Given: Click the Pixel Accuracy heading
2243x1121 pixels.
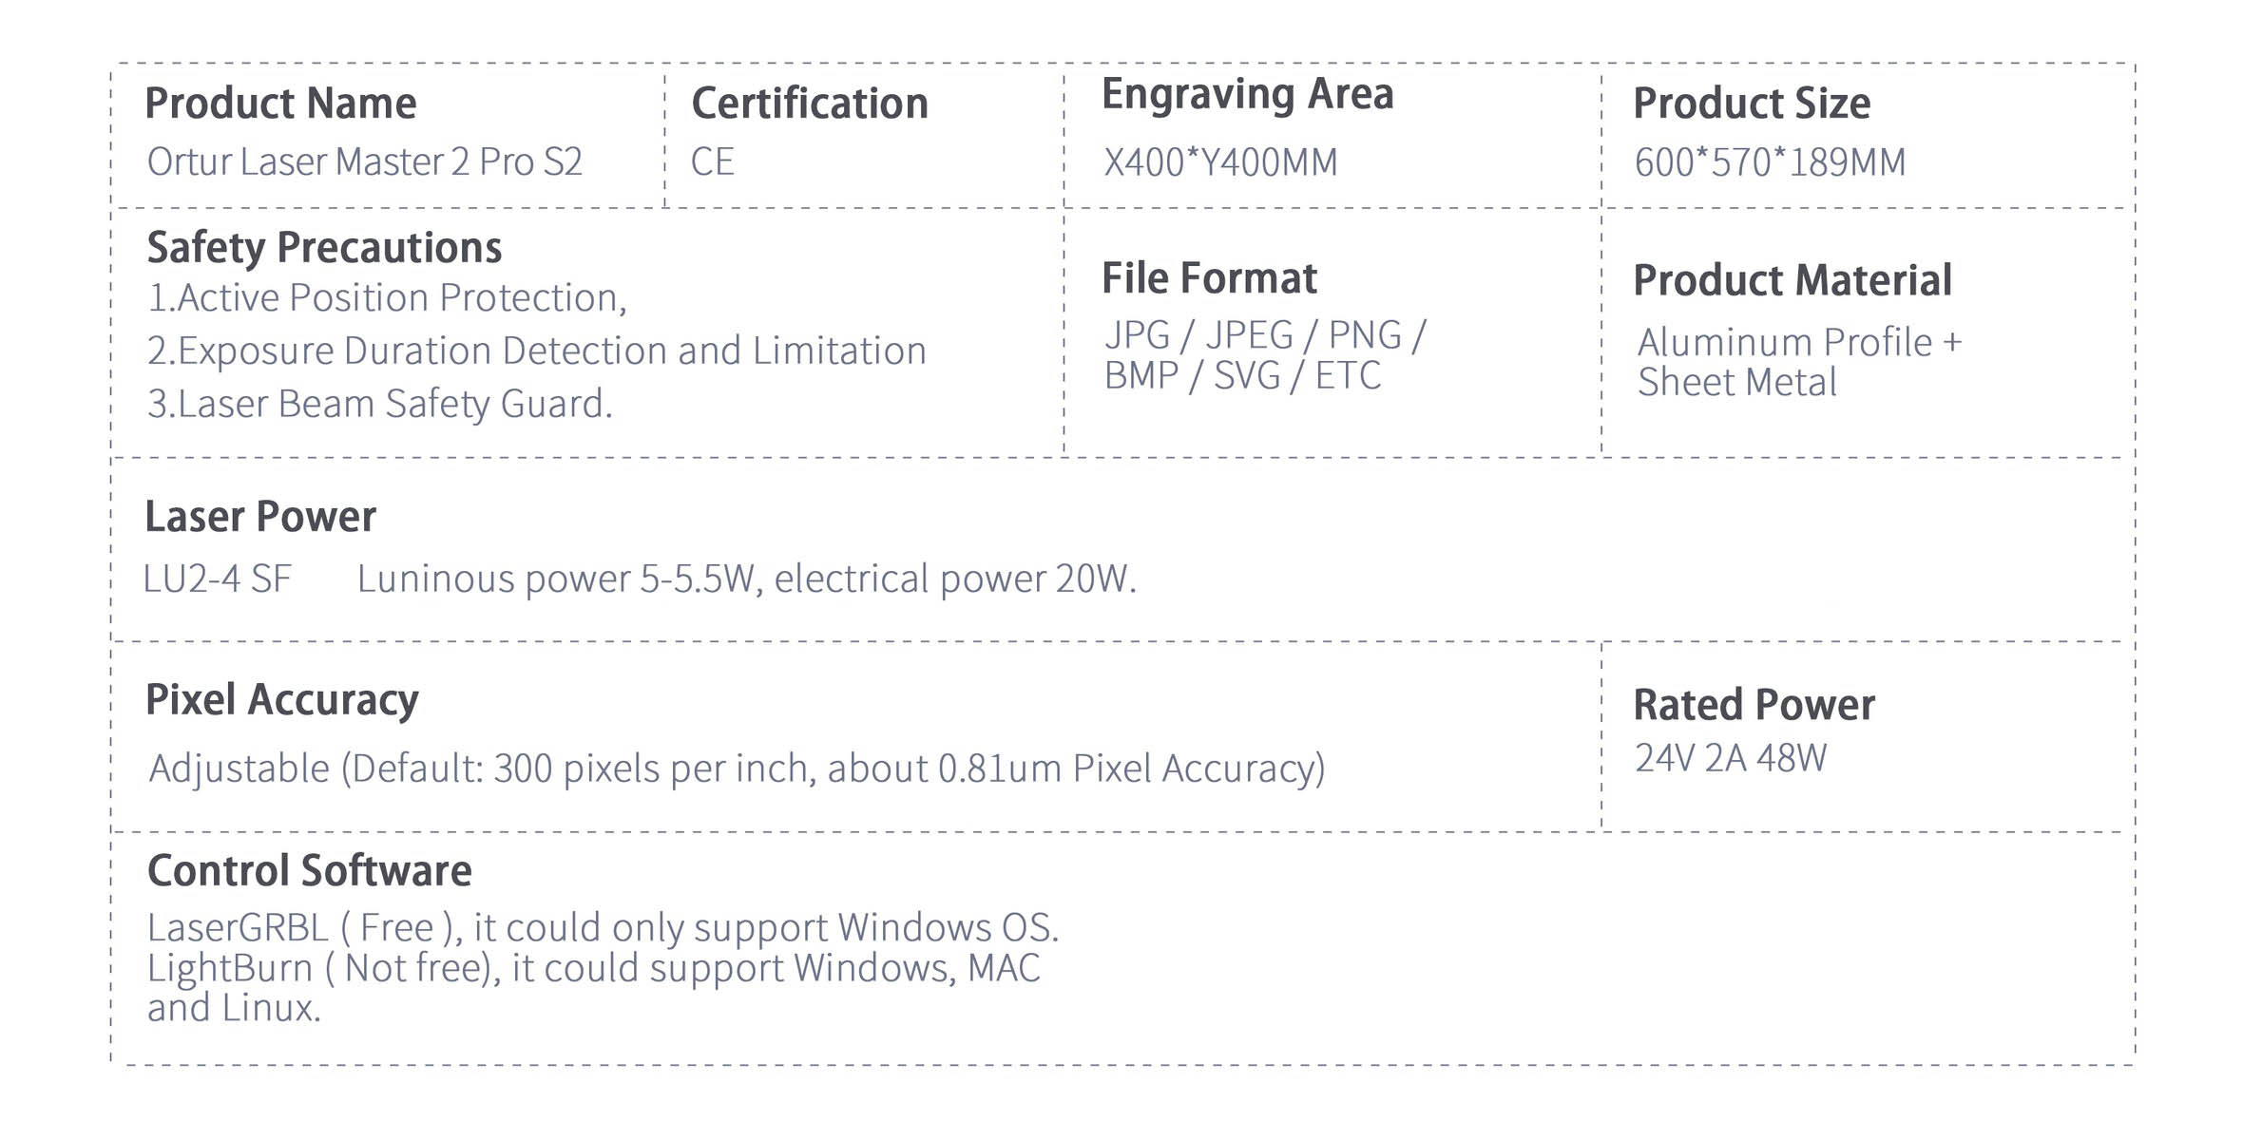Looking at the screenshot, I should pyautogui.click(x=281, y=700).
